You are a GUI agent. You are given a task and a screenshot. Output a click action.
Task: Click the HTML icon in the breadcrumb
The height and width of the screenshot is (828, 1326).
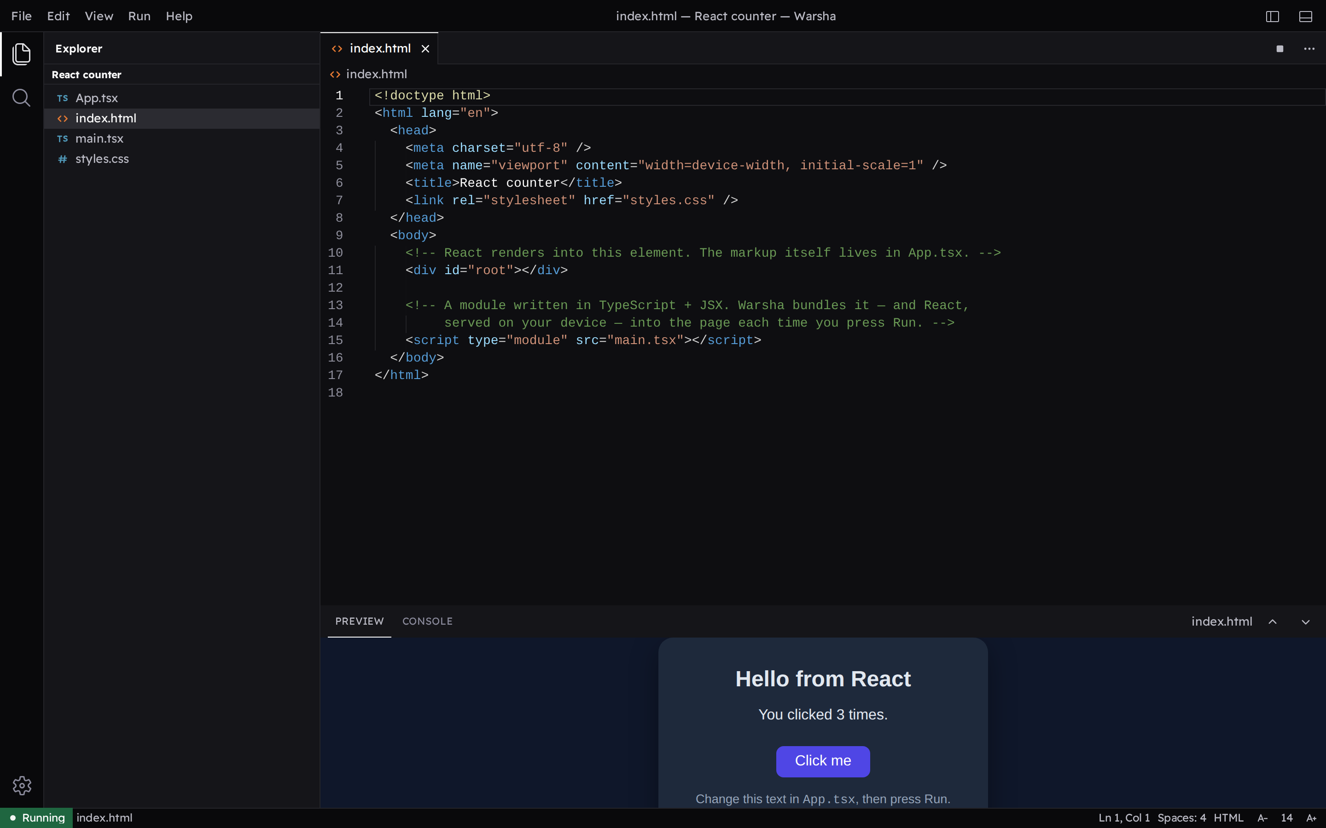335,74
